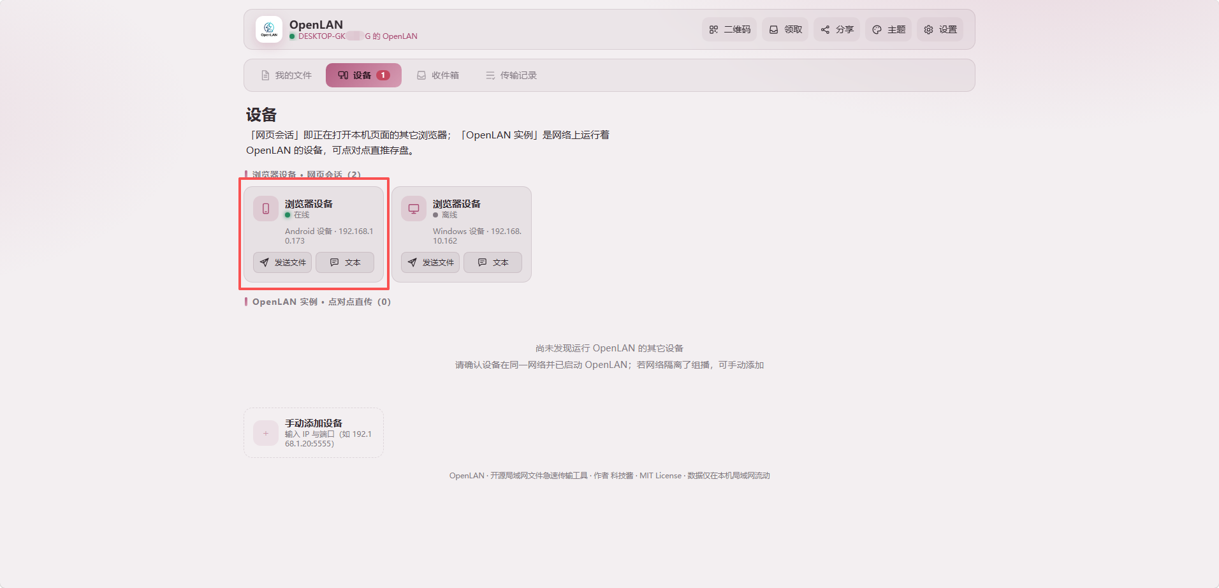Click the Android device IP address text
This screenshot has height=588, width=1219.
click(x=329, y=236)
